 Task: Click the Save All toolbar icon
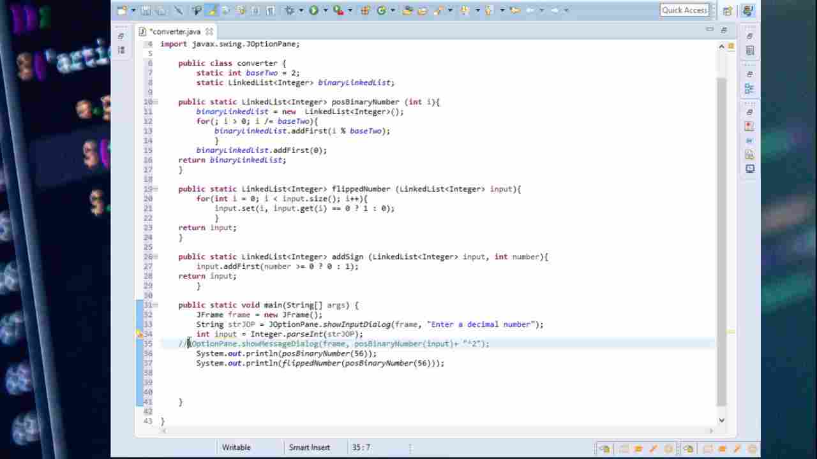pos(161,10)
